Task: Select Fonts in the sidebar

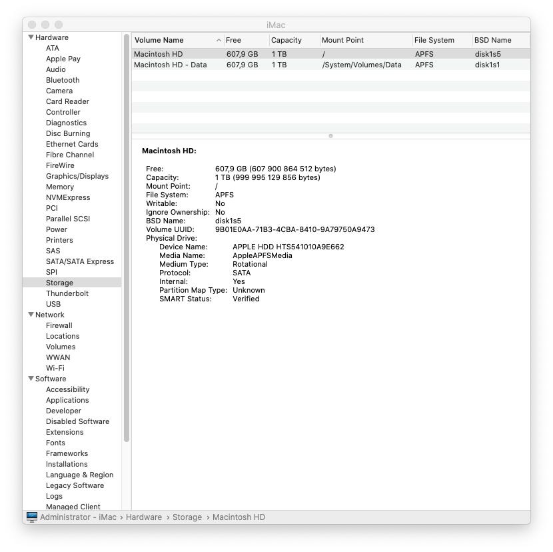Action: coord(55,443)
